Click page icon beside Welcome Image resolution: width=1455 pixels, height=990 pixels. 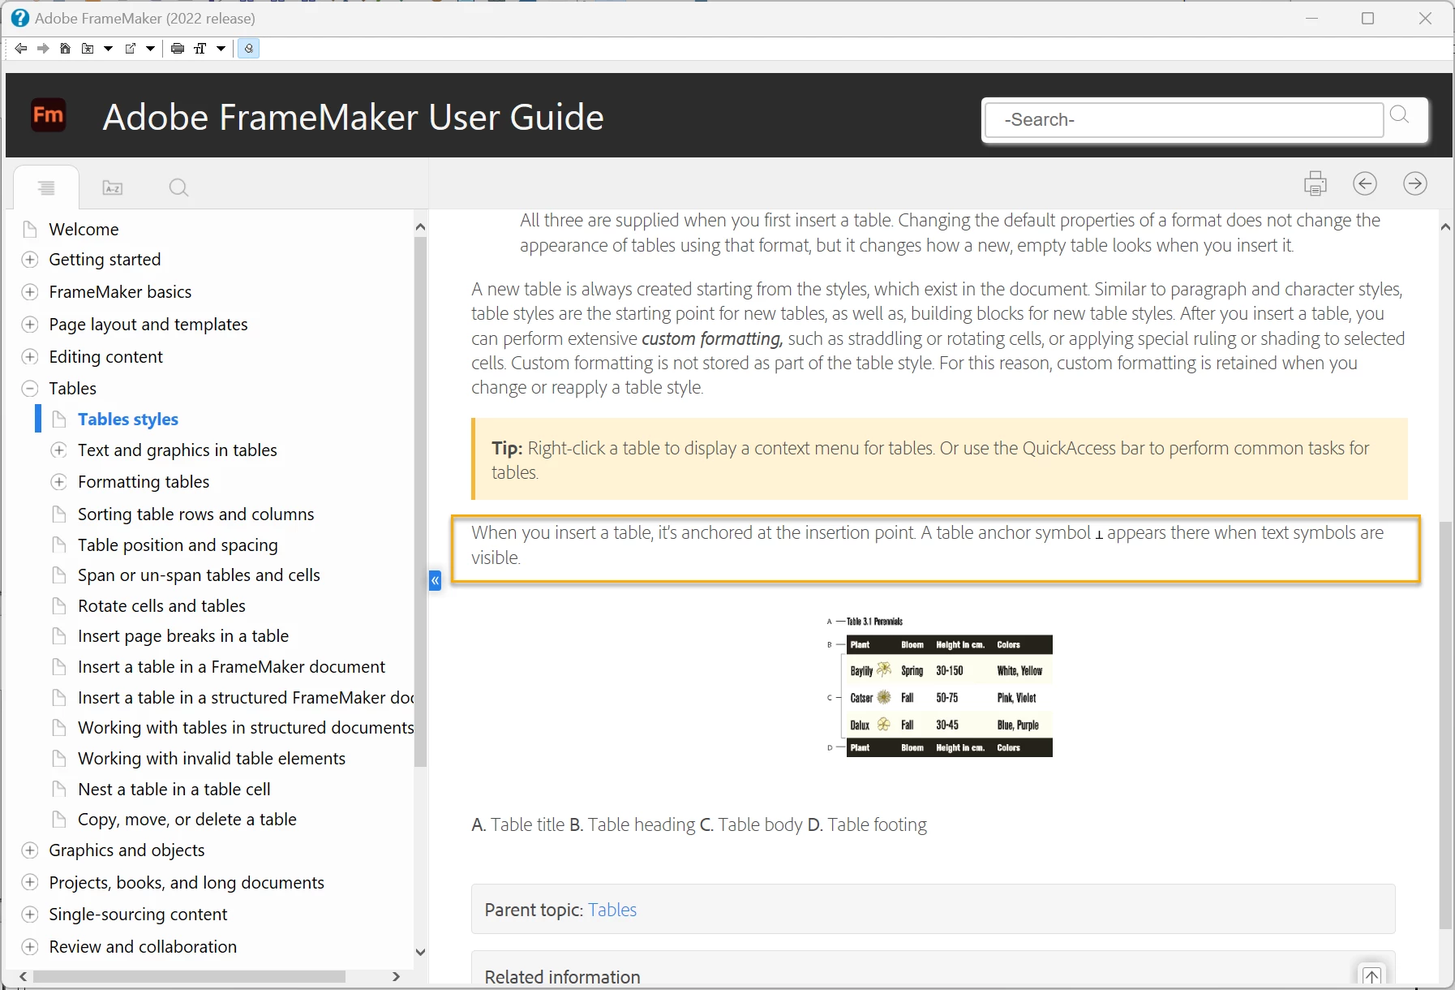click(x=30, y=230)
